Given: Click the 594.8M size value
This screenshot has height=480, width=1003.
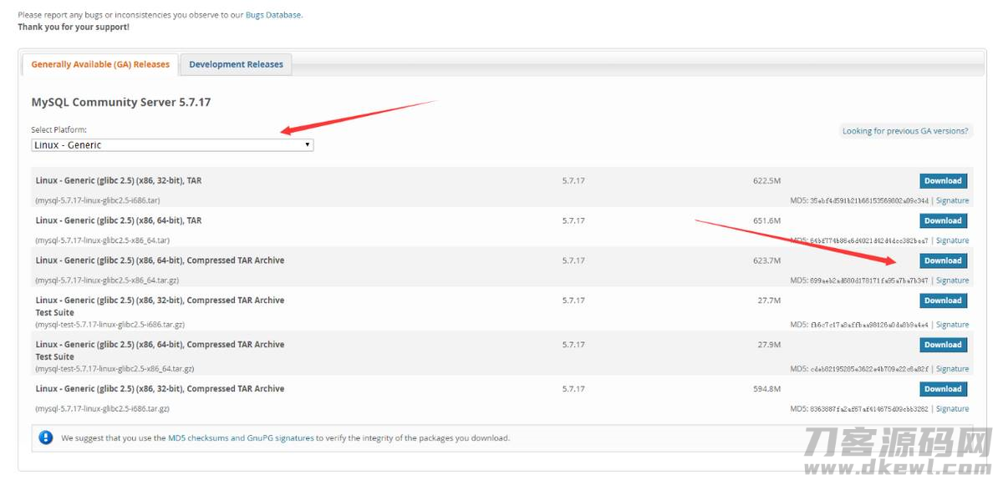Looking at the screenshot, I should click(766, 389).
